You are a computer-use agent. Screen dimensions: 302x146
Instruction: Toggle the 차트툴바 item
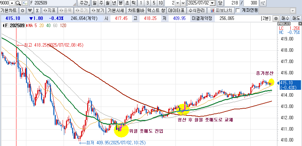(x=136, y=10)
